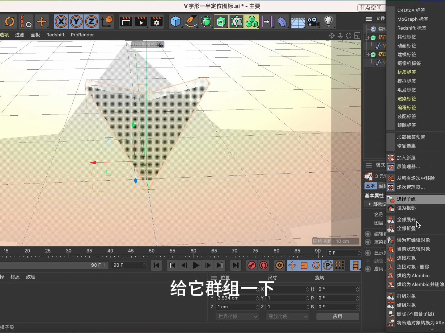
Task: Click the undo icon at top left
Action: pos(10,22)
